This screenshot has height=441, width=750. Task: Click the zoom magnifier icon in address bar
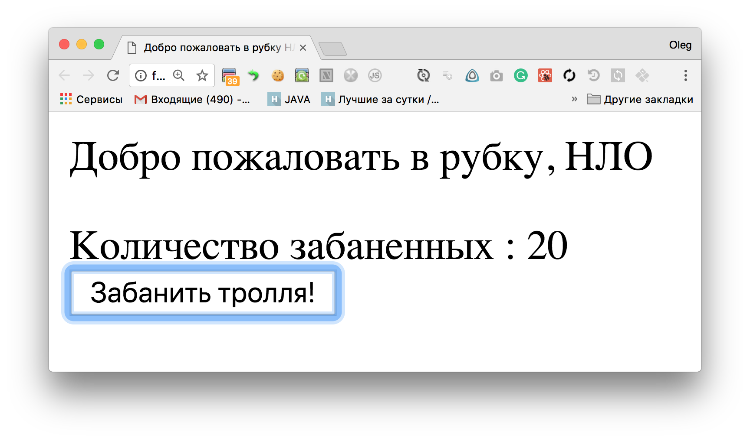179,75
